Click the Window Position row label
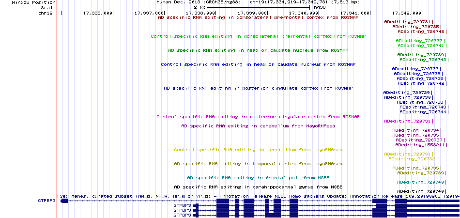The width and height of the screenshot is (460, 218). 33,2
